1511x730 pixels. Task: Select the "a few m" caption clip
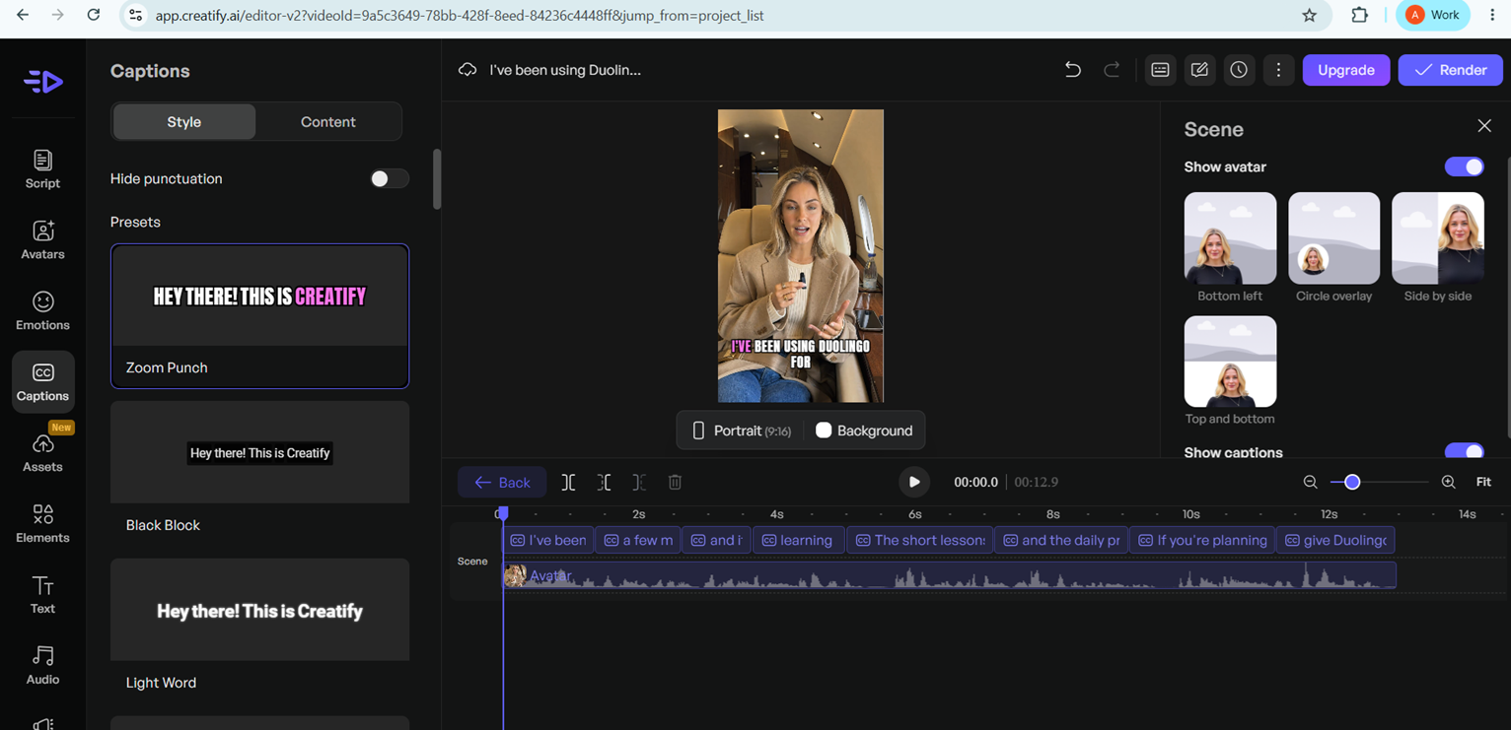[x=637, y=540]
